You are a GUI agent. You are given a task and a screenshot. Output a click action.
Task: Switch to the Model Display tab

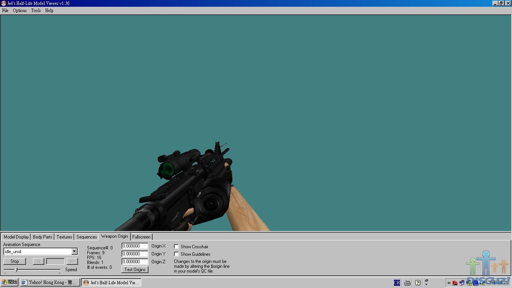pos(16,237)
